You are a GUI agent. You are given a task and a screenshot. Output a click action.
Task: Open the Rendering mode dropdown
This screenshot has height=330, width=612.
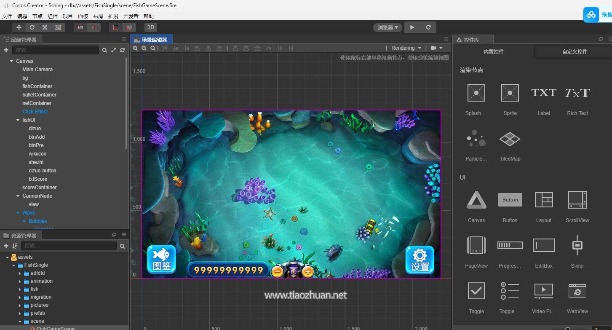406,48
